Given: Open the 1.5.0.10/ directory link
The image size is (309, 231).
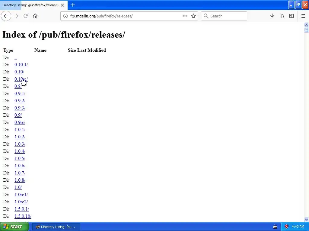Looking at the screenshot, I should point(23,216).
